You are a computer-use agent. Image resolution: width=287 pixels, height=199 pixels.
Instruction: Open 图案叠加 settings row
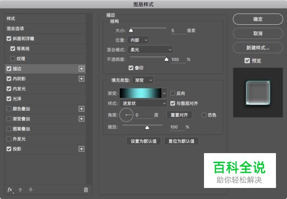(x=45, y=129)
